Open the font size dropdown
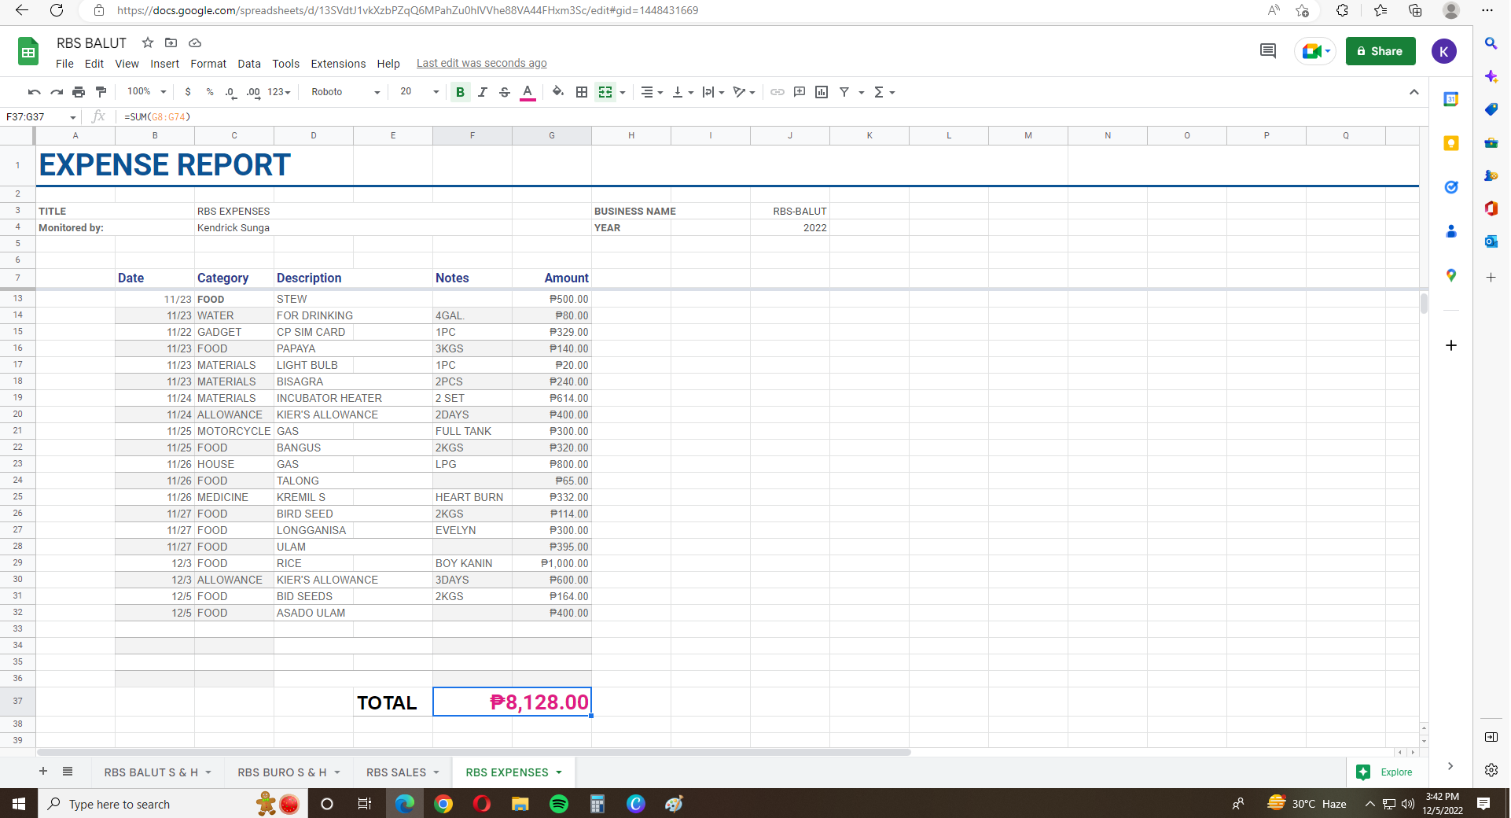This screenshot has height=818, width=1511. [419, 92]
